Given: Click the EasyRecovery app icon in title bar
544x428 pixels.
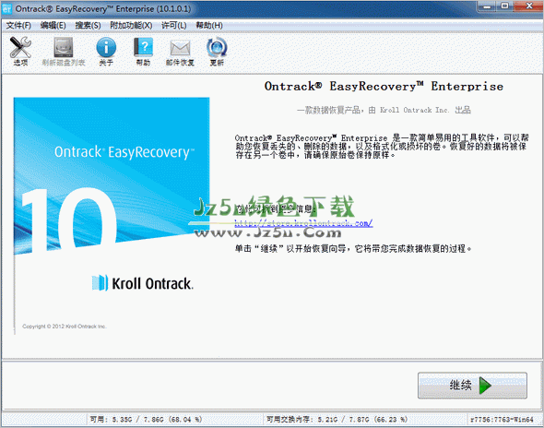Looking at the screenshot, I should point(6,9).
